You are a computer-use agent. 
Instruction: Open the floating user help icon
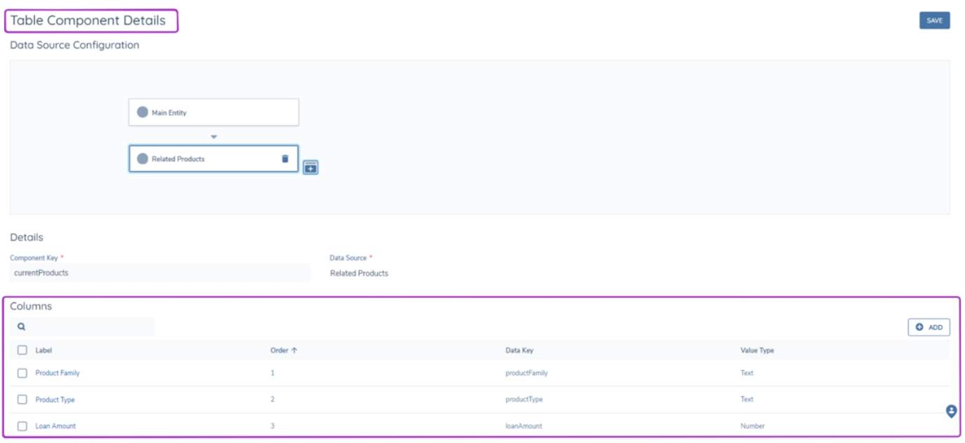(951, 412)
